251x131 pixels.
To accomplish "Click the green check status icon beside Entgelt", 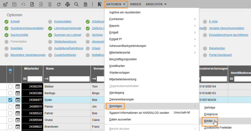I will (x=6, y=22).
